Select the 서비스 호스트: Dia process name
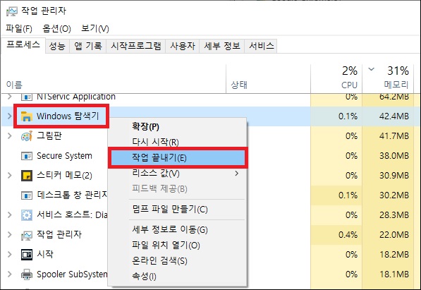 tap(72, 215)
